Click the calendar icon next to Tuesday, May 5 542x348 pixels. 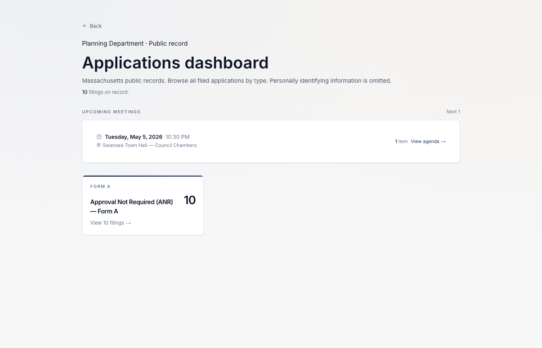click(99, 137)
